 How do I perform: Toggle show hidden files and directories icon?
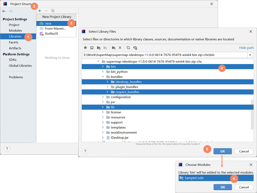135,48
